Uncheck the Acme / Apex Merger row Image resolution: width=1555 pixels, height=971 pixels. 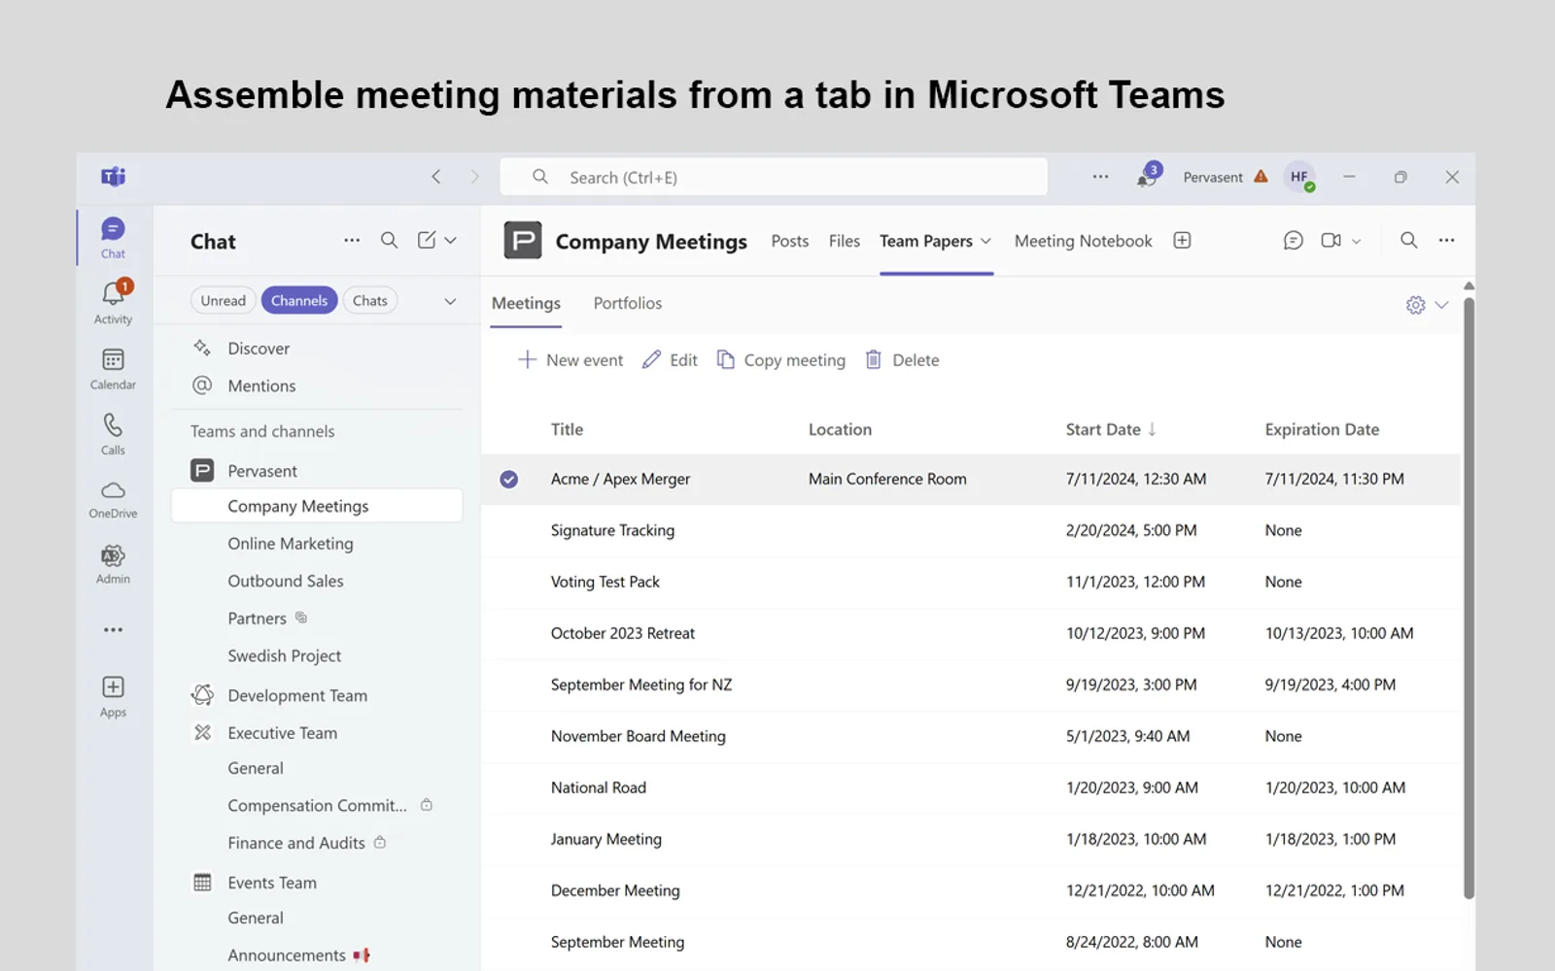508,479
